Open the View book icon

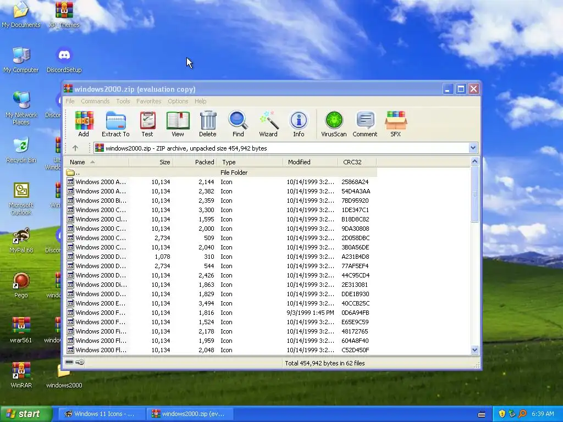(x=178, y=124)
